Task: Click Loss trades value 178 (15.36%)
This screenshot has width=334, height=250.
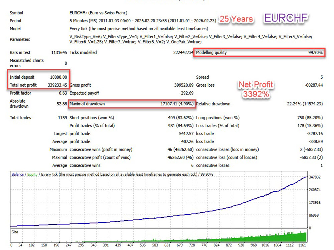Action: click(x=310, y=126)
